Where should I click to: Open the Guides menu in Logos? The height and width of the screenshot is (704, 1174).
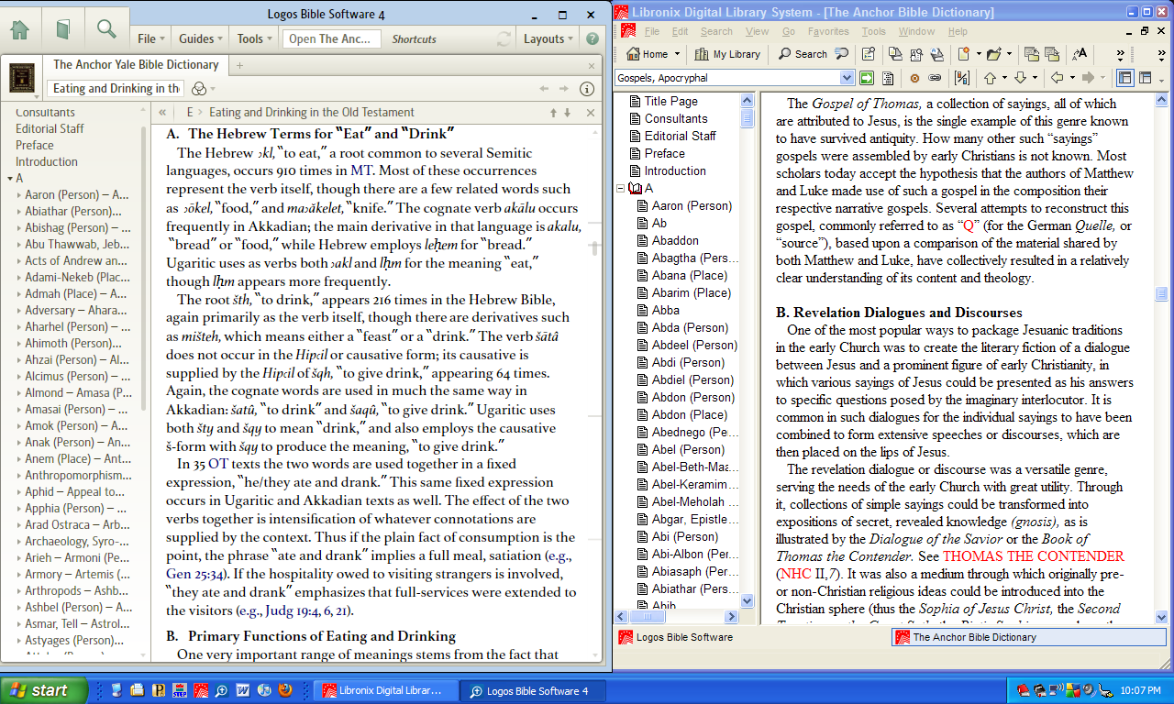[x=201, y=38]
